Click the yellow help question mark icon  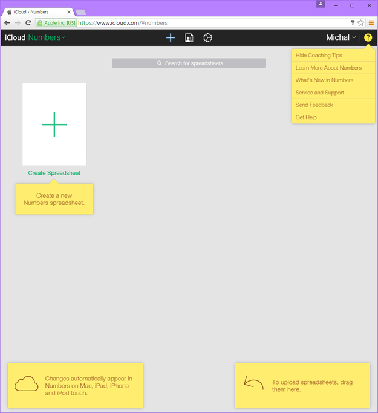pyautogui.click(x=368, y=37)
